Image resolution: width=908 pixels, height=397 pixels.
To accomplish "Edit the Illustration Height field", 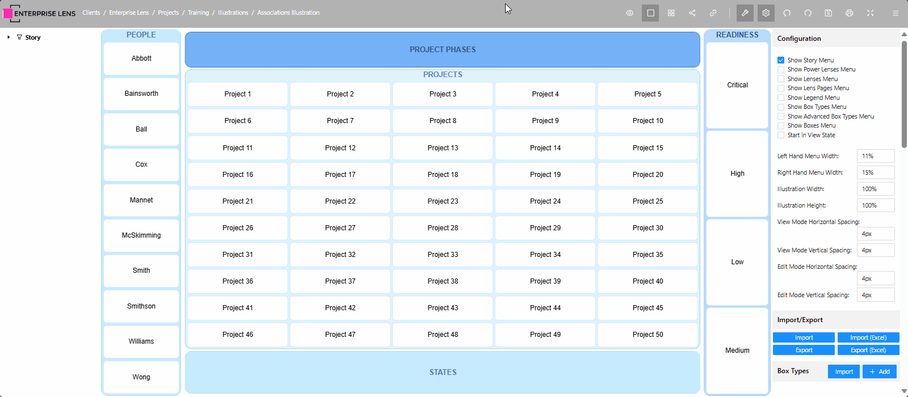I will click(876, 205).
